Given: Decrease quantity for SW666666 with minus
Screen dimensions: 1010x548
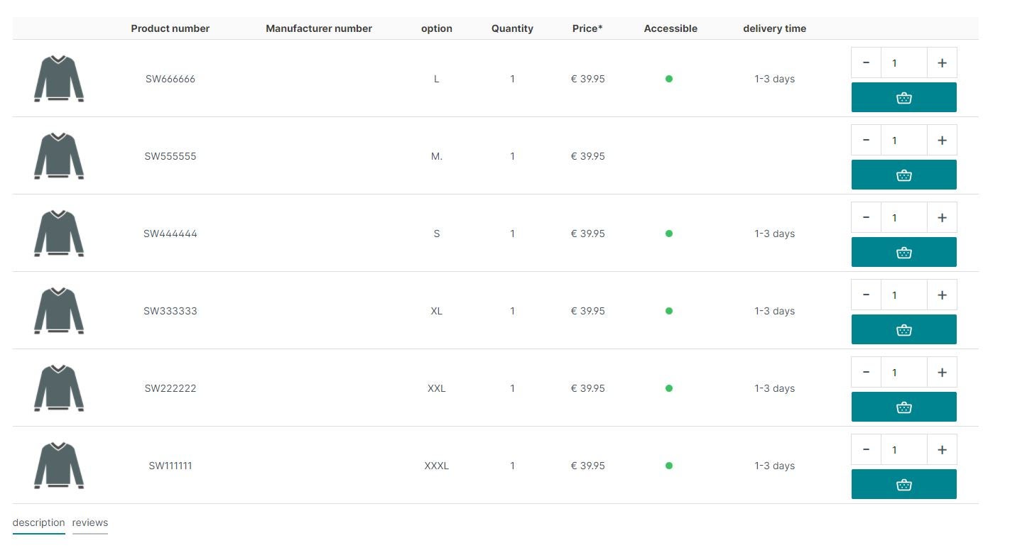Looking at the screenshot, I should (x=867, y=62).
